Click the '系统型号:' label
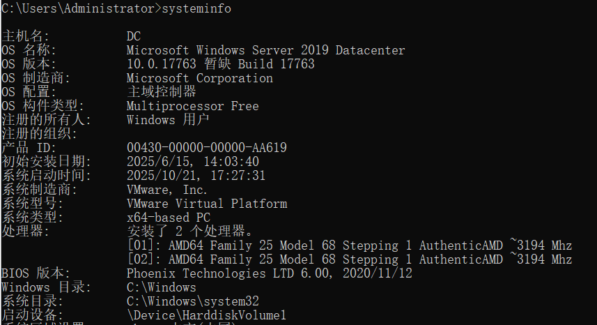 click(32, 204)
